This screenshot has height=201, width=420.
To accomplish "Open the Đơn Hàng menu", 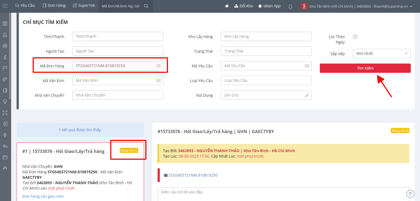I will [54, 5].
